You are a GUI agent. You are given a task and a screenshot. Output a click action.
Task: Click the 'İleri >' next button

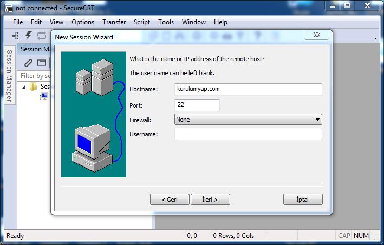210,200
